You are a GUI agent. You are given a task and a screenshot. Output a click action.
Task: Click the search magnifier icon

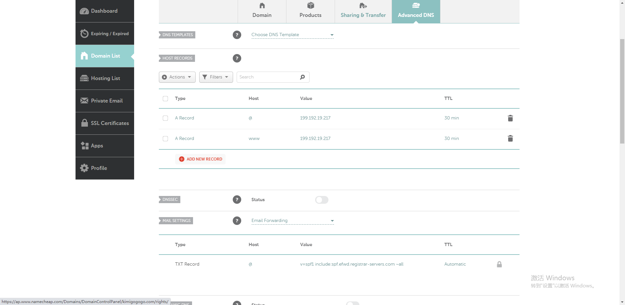tap(302, 77)
